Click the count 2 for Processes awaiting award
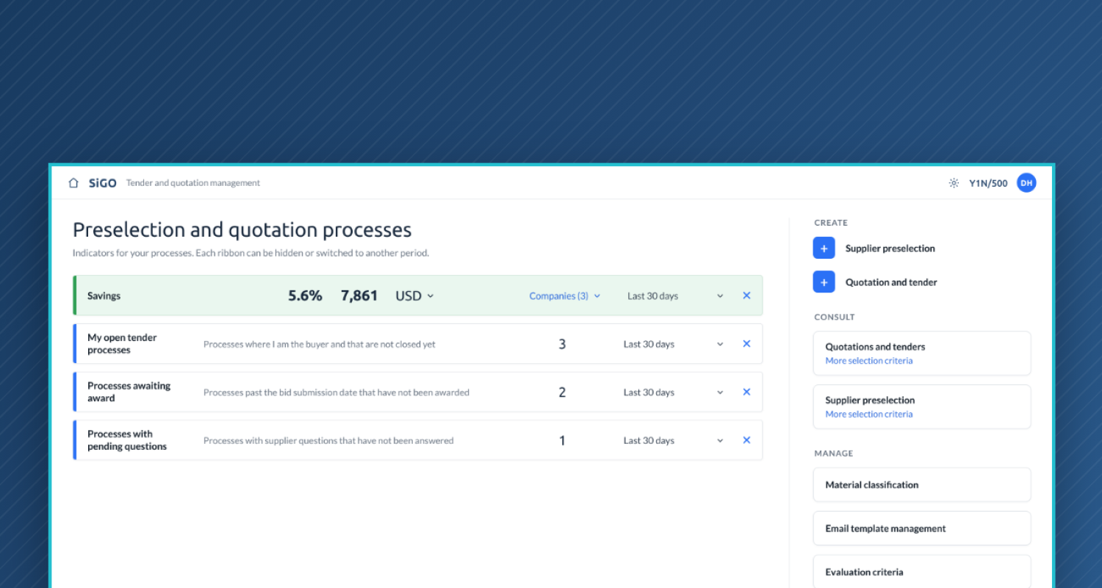 [x=562, y=392]
